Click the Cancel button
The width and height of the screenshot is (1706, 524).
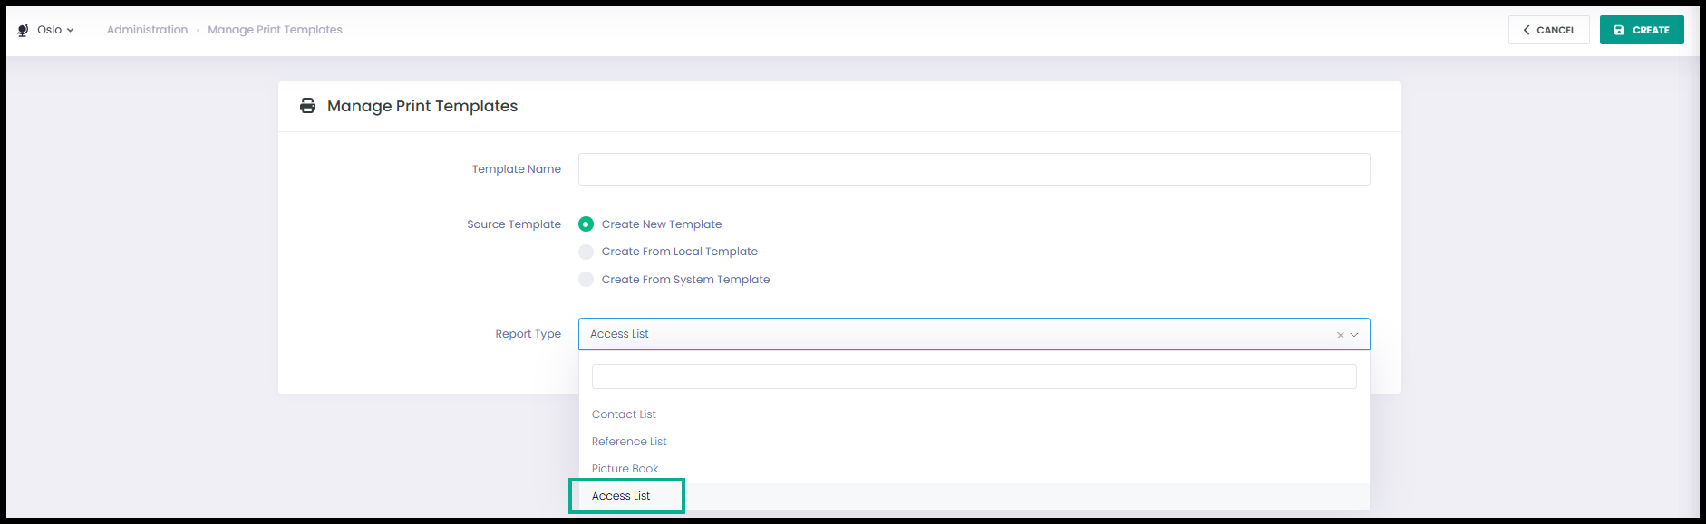(1548, 30)
